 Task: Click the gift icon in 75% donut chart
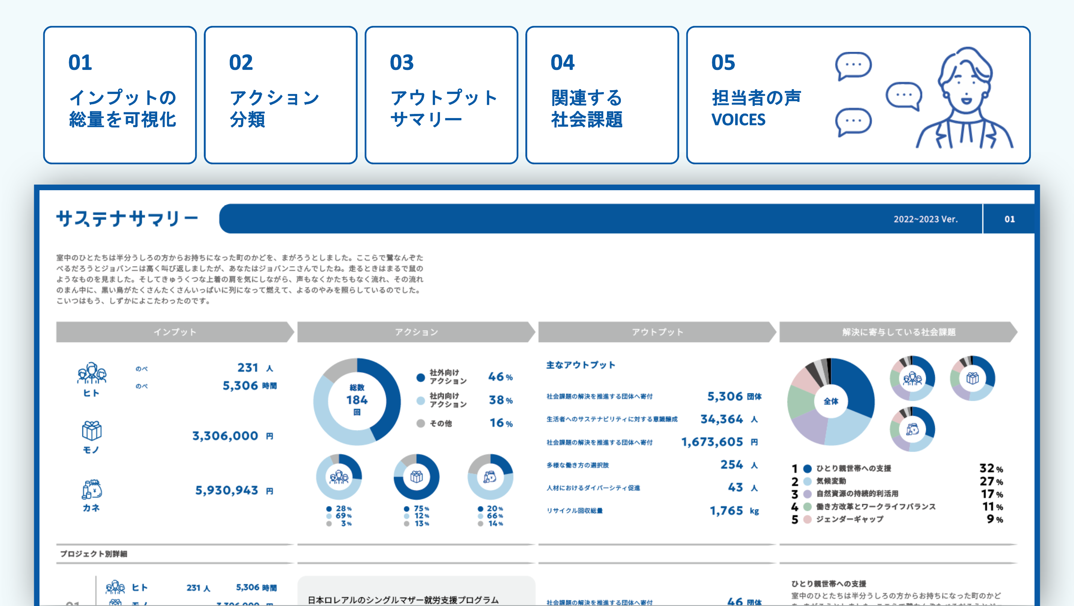point(417,477)
